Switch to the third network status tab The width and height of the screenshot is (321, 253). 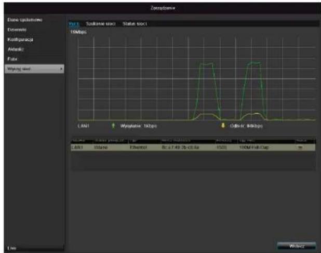click(135, 24)
